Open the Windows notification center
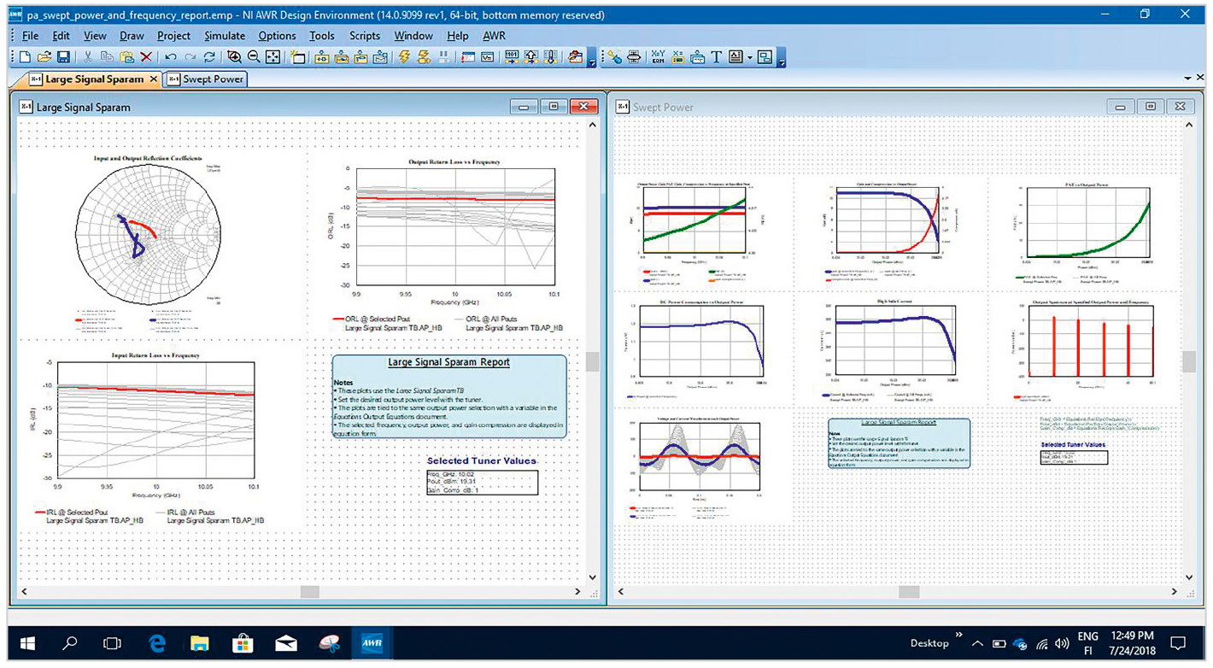Screen dimensions: 1213x668 [1178, 643]
